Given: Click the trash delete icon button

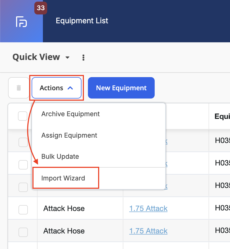Looking at the screenshot, I should 19,88.
